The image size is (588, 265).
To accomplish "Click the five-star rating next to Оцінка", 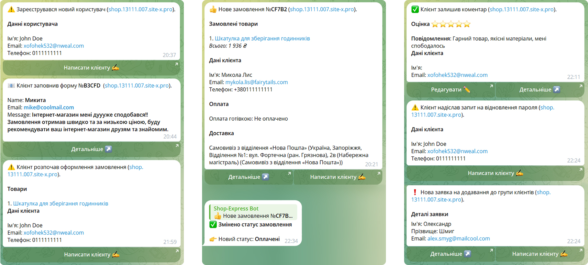I will 451,24.
